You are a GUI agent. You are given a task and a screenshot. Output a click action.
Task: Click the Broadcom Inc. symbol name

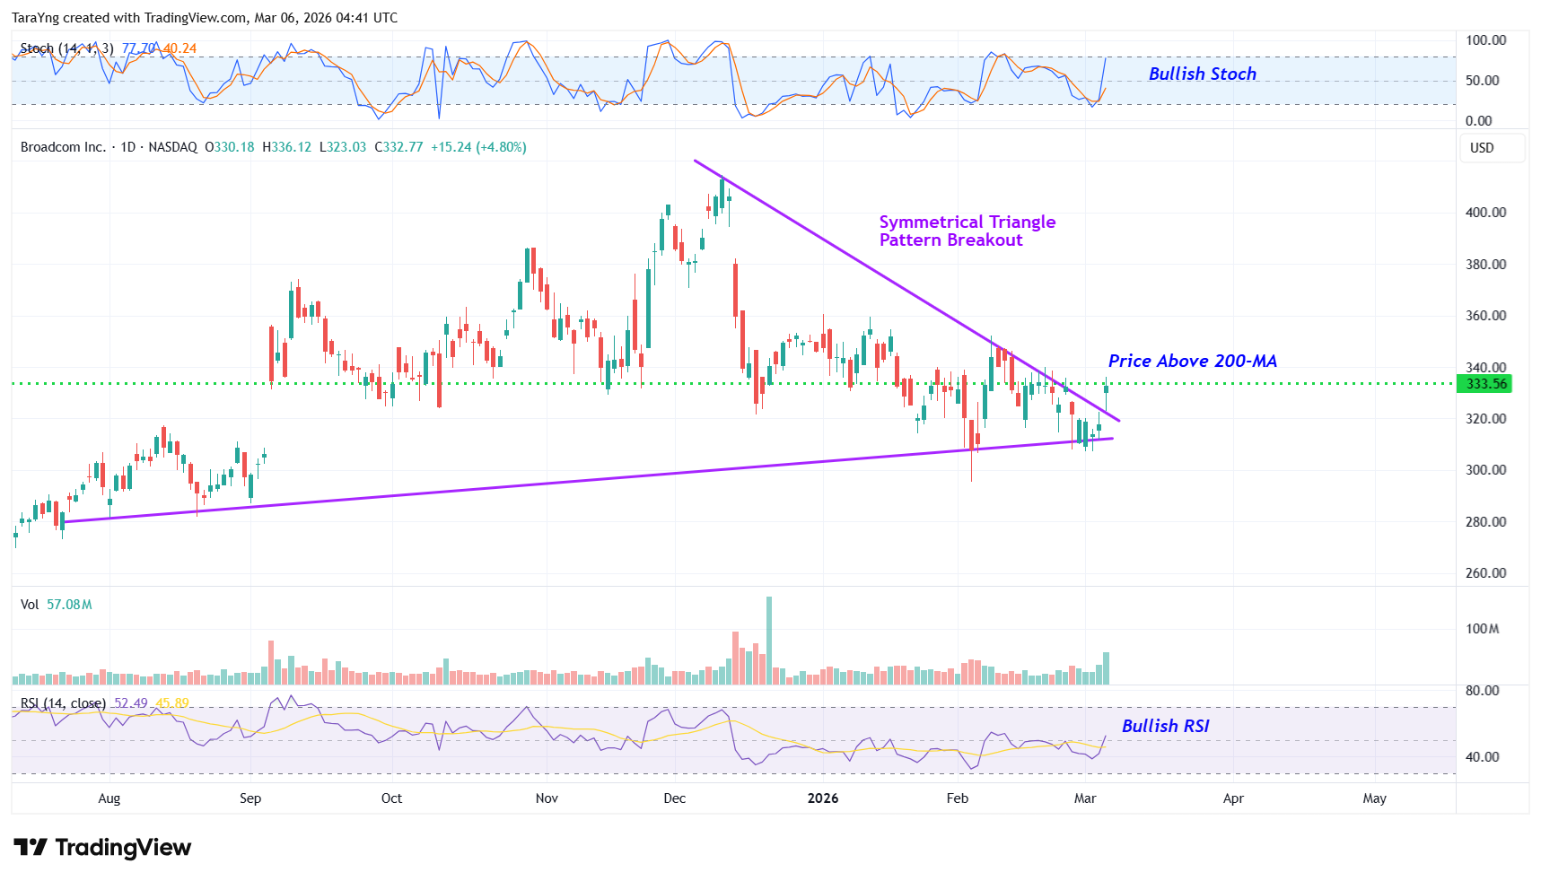pyautogui.click(x=63, y=147)
